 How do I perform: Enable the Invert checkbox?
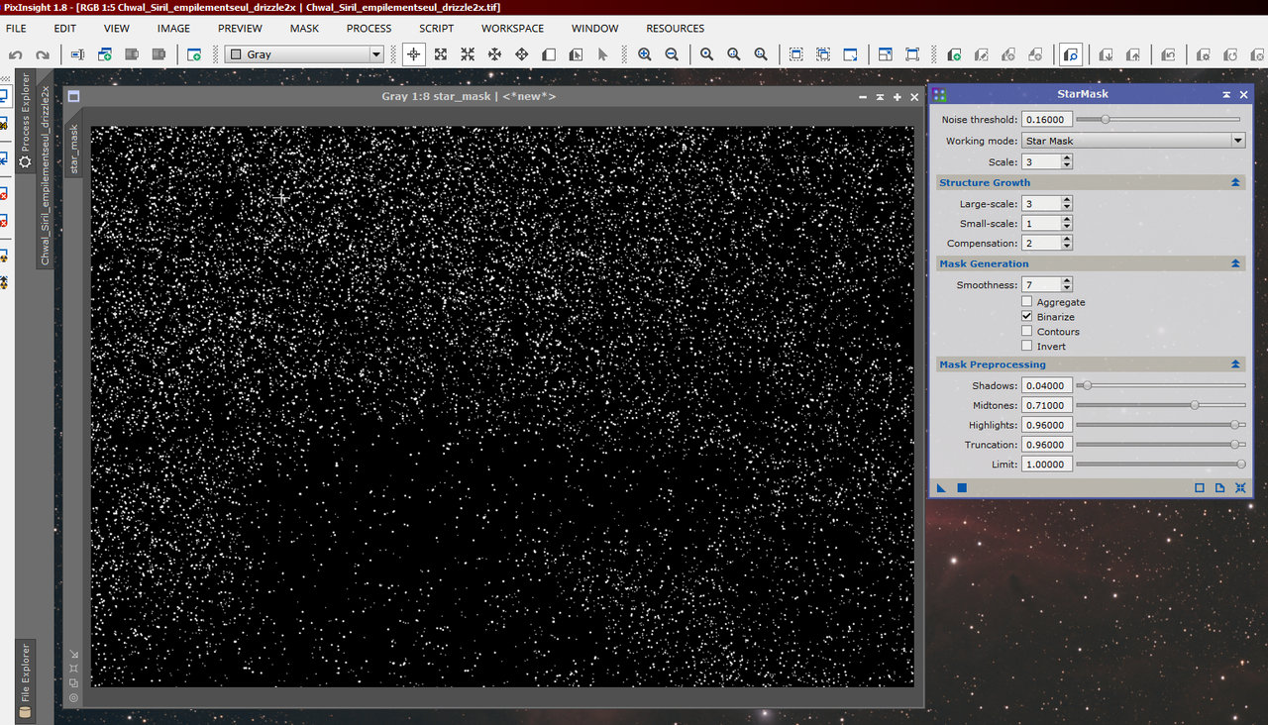click(1027, 347)
